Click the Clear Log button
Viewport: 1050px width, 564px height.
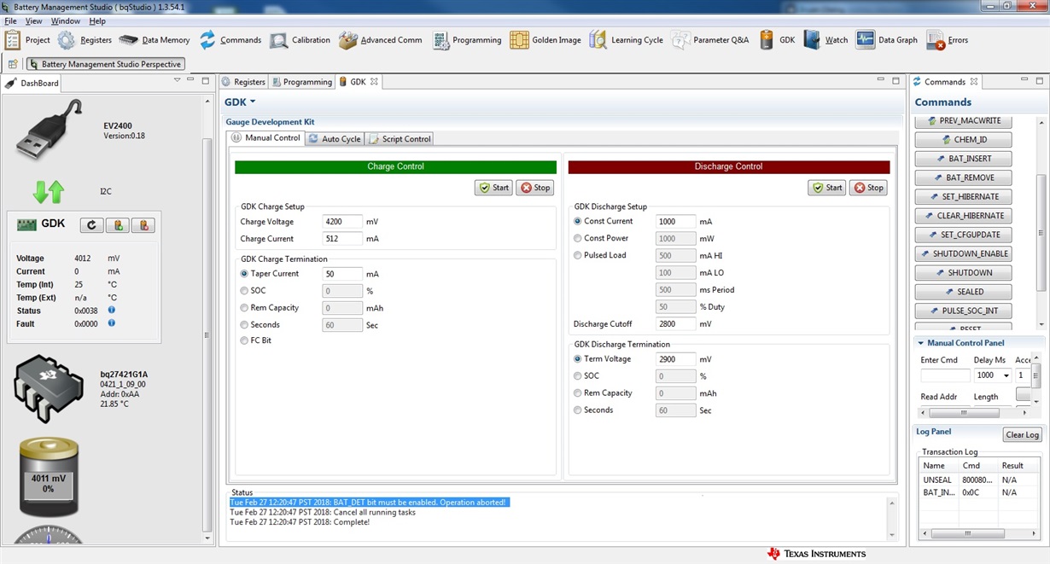pyautogui.click(x=1022, y=435)
